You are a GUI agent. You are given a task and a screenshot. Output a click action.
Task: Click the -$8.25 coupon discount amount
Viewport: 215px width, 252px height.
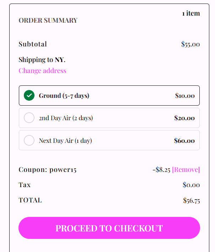pos(161,169)
